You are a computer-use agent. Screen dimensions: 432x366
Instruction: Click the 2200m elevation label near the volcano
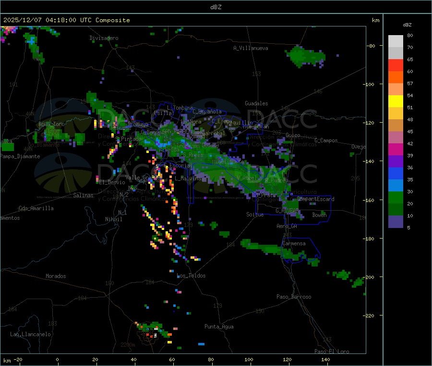[x=128, y=345]
